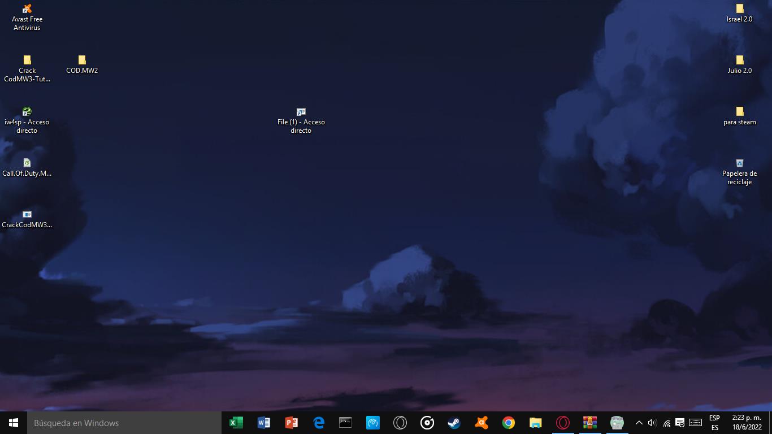Open PowerPoint from the taskbar
The width and height of the screenshot is (772, 434).
(x=291, y=423)
